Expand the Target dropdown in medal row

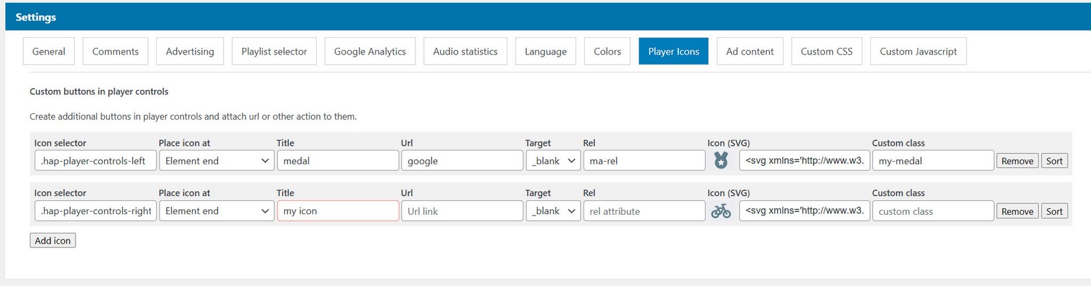click(x=553, y=160)
